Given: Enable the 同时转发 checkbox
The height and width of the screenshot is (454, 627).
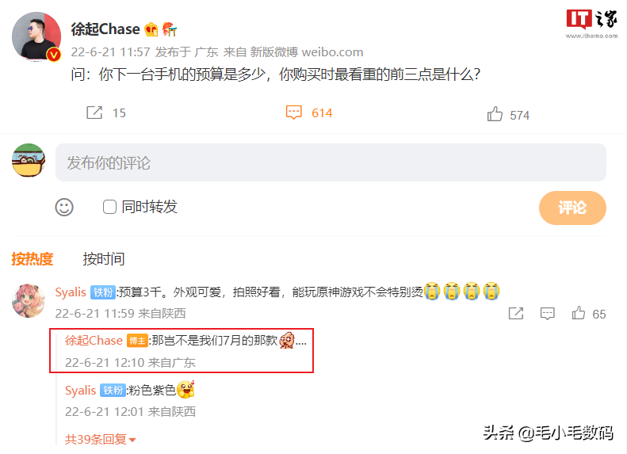Looking at the screenshot, I should click(109, 207).
